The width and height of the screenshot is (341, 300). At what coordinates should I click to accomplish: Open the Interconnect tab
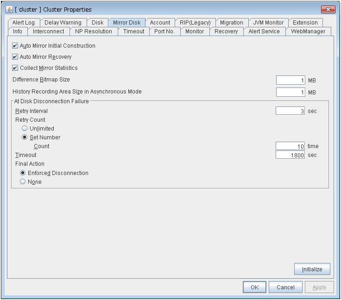pyautogui.click(x=49, y=31)
